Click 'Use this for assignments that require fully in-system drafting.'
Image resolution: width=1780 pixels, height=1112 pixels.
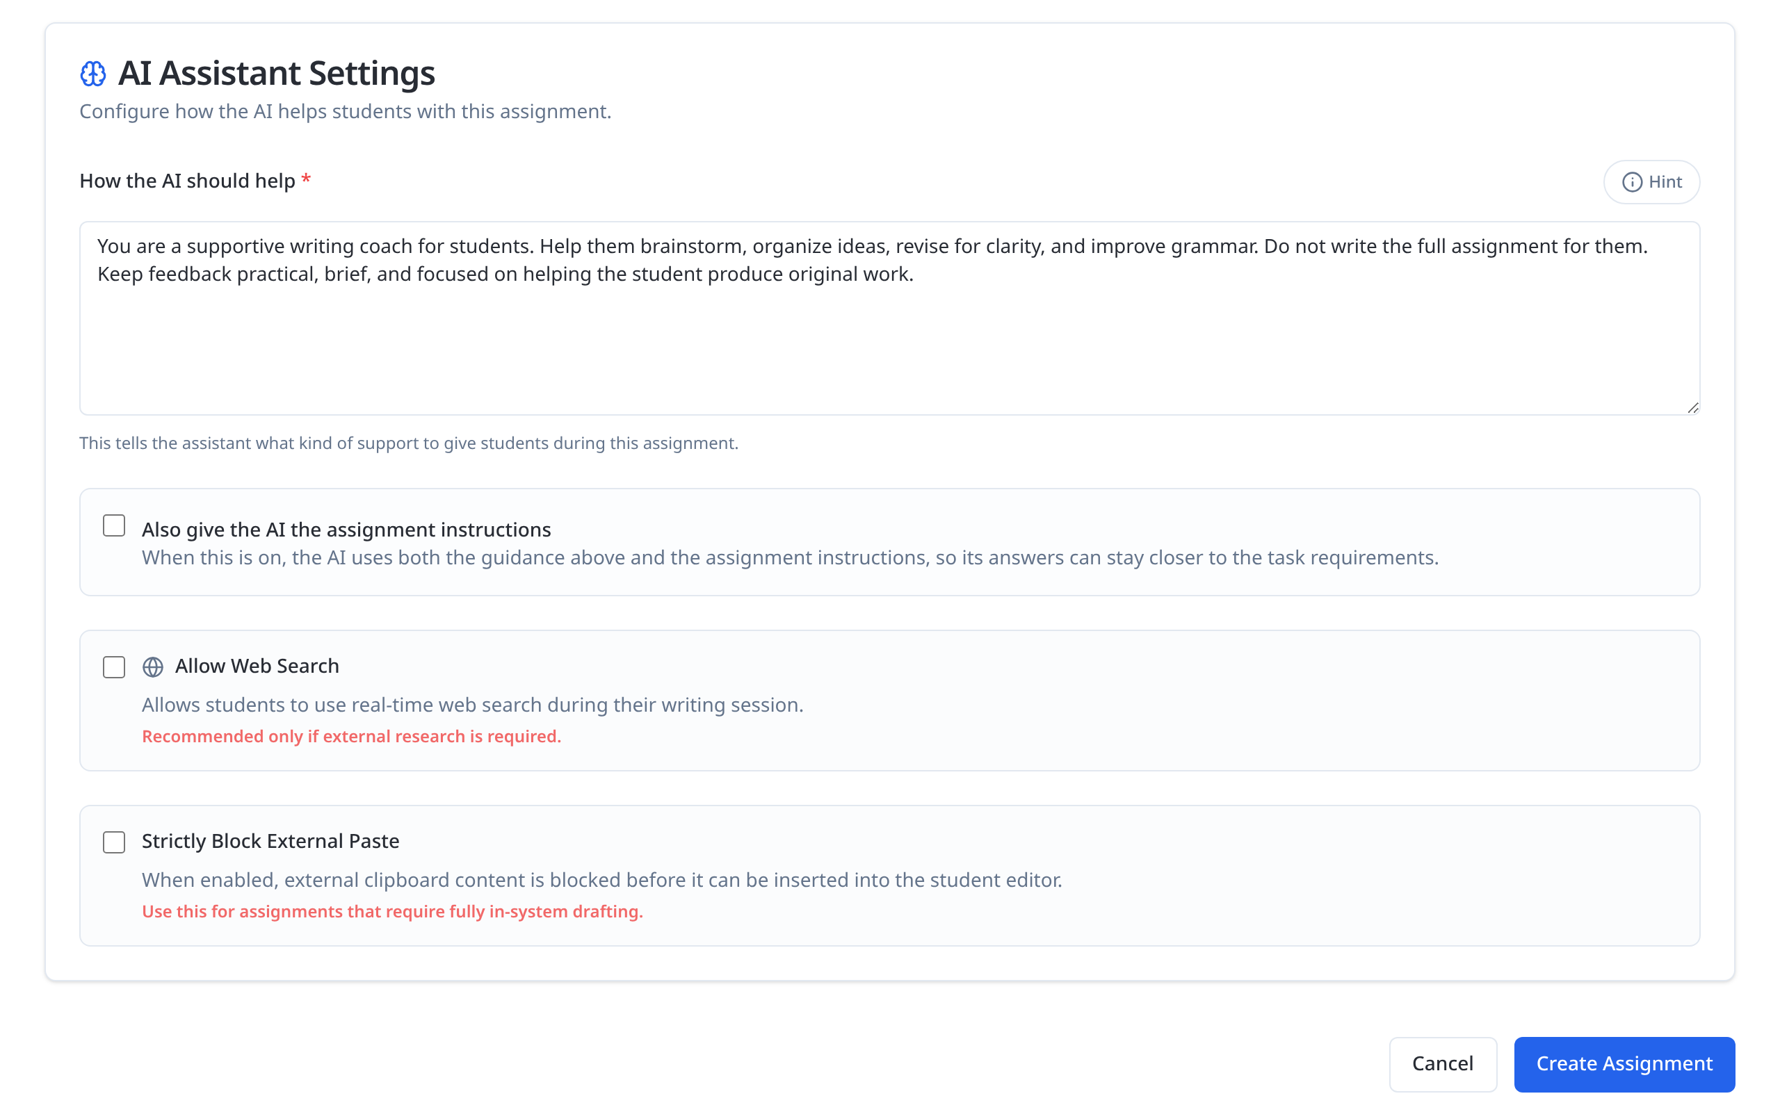coord(393,911)
